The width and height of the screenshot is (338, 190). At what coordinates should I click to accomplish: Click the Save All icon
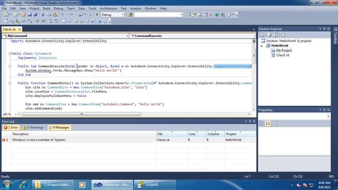click(x=35, y=15)
